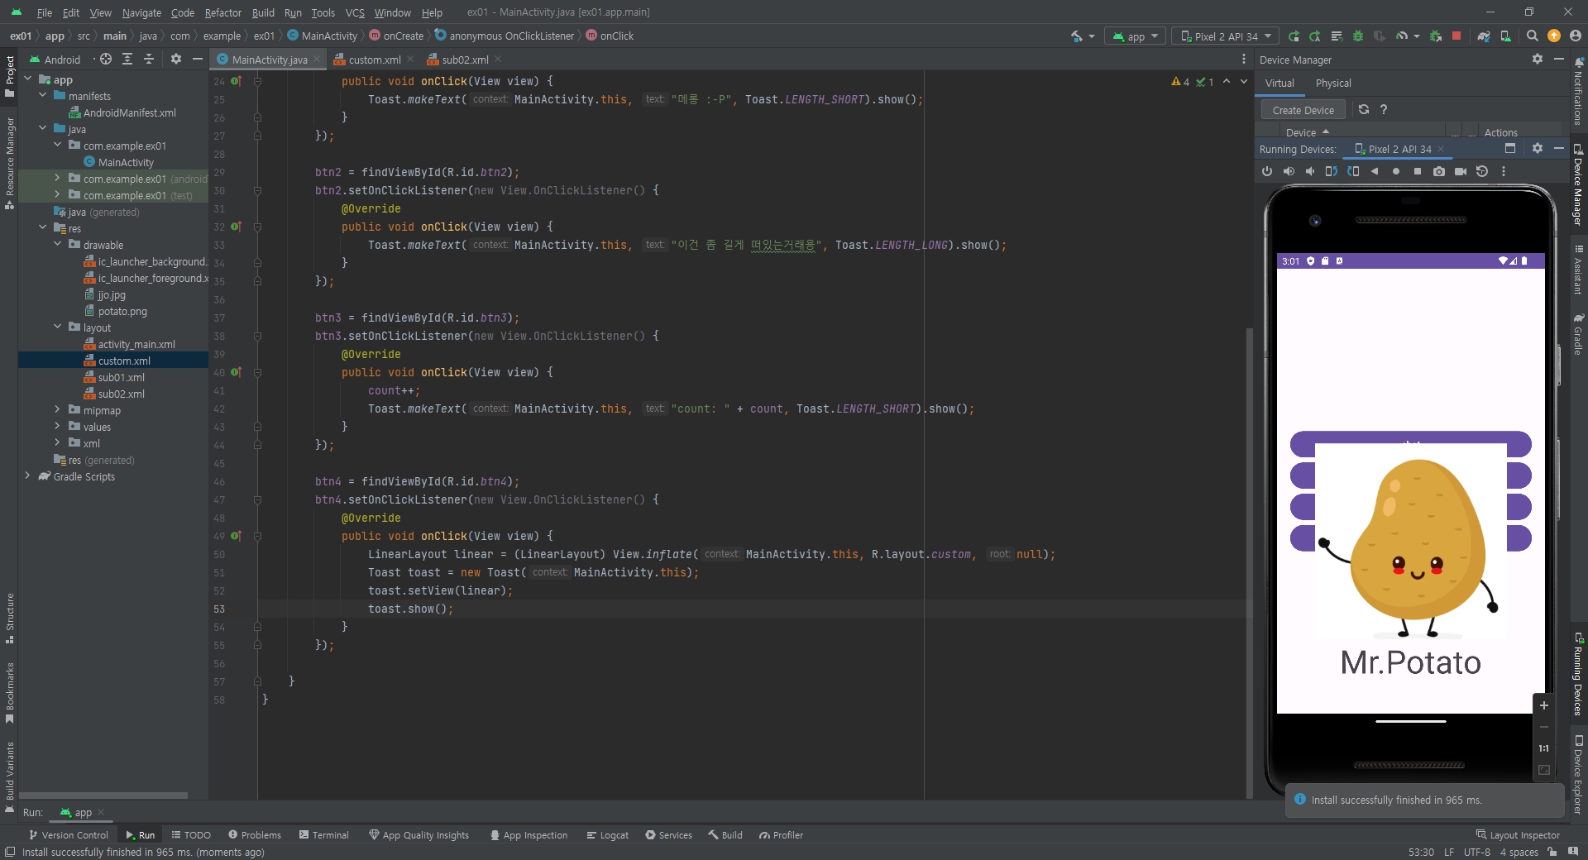Open App Quality Insights button

[419, 835]
